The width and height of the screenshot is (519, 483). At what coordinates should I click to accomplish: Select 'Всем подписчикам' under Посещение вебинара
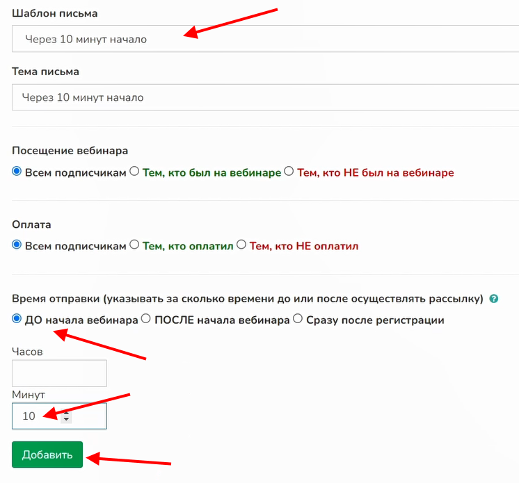coord(17,172)
